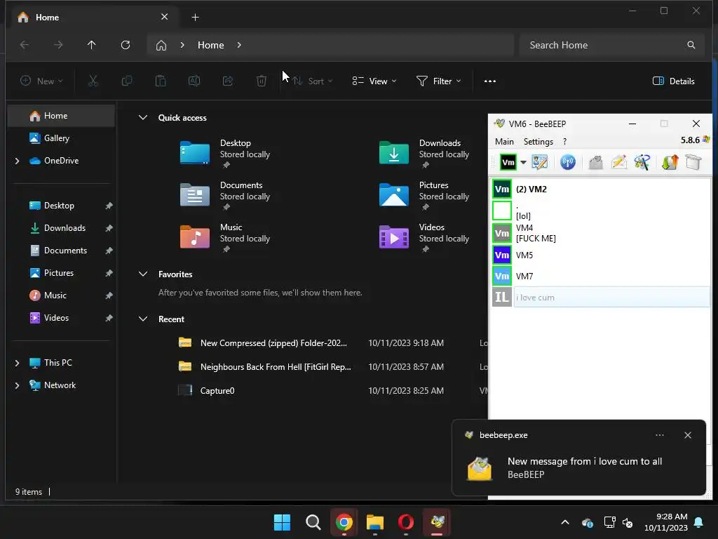Close the Home tab

[164, 17]
